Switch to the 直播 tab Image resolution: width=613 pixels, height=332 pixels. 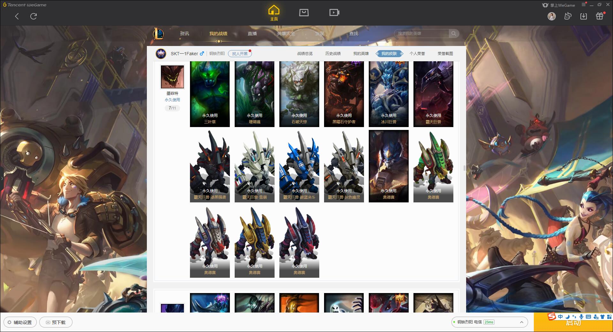[252, 34]
